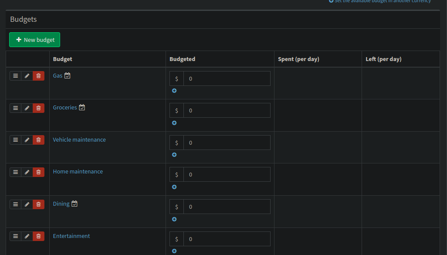Edit the Vehicle maintenance budget

[27, 140]
